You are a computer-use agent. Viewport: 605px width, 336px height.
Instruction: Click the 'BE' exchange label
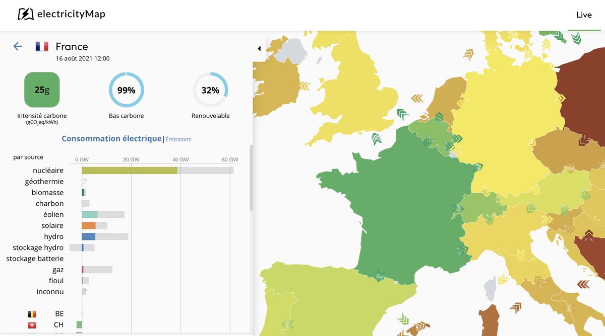point(59,314)
